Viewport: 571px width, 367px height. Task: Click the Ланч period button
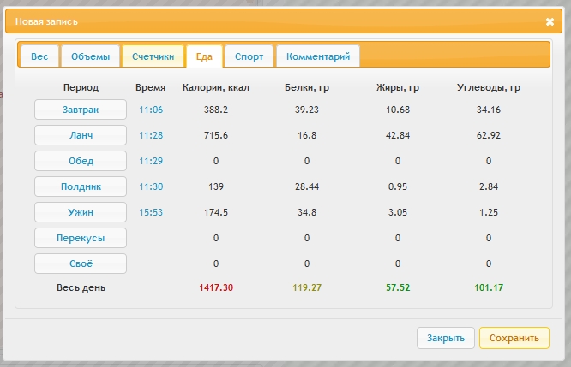coord(81,136)
